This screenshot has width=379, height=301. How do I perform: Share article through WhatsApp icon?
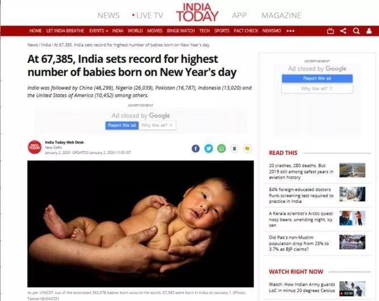coord(221,149)
